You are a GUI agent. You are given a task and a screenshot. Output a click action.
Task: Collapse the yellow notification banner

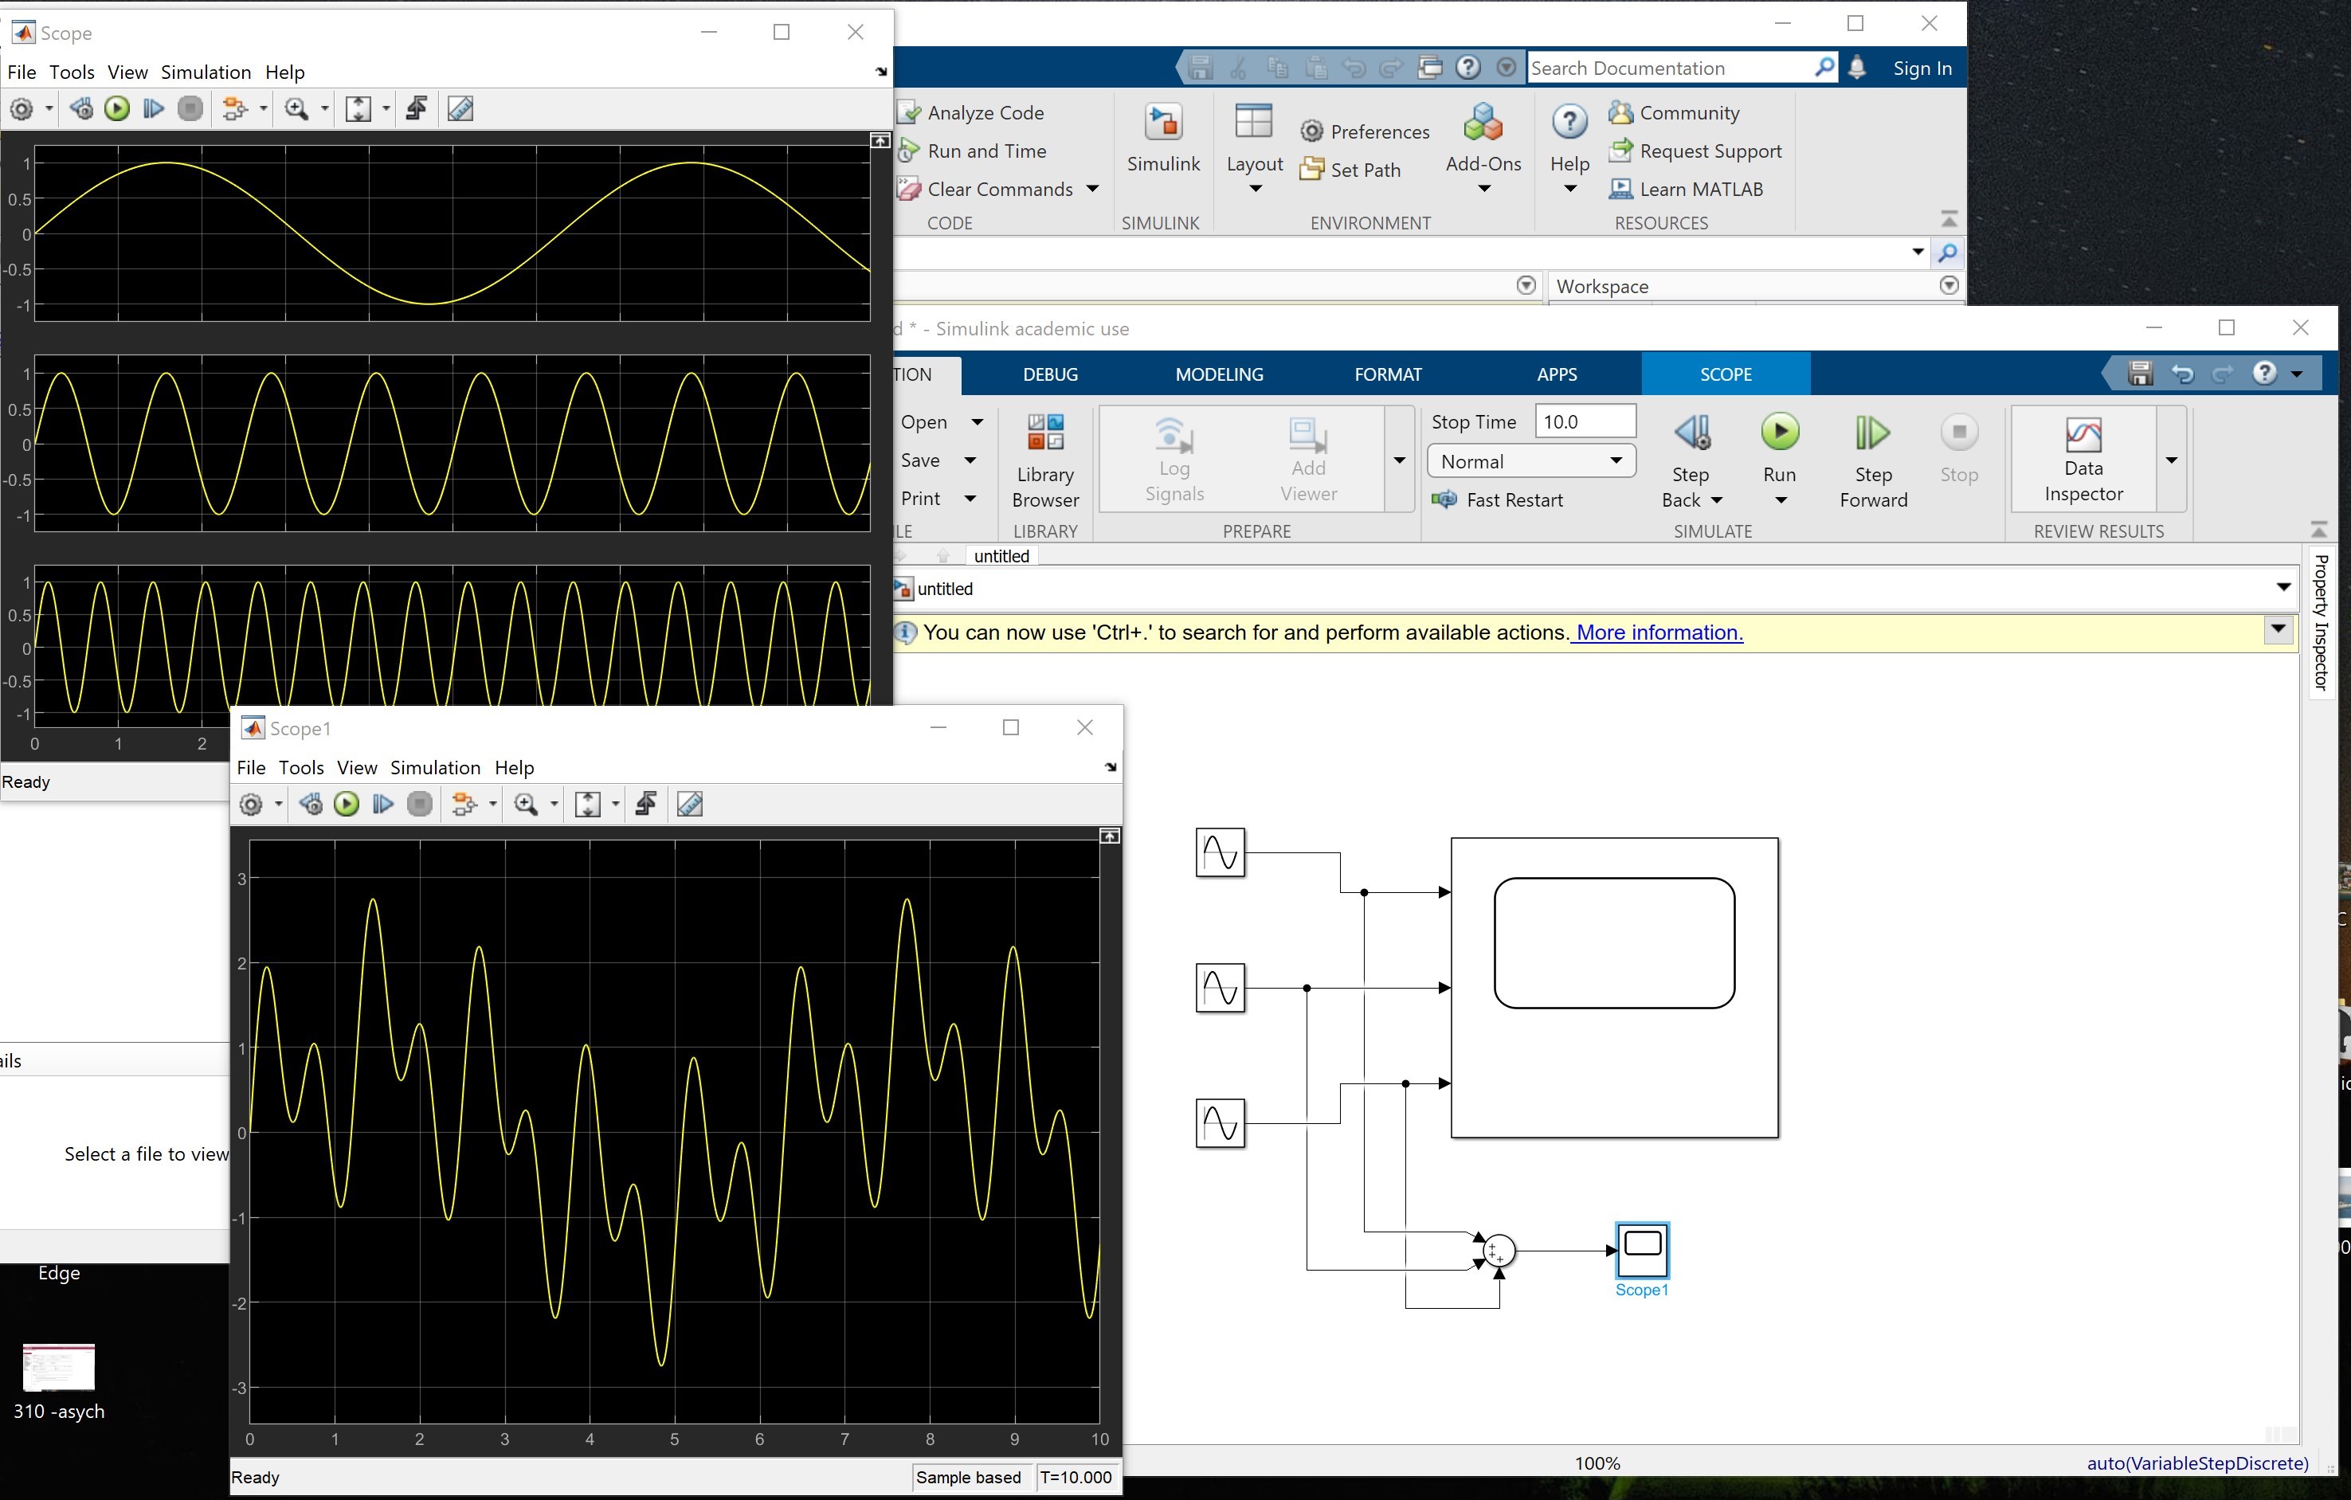tap(2279, 629)
